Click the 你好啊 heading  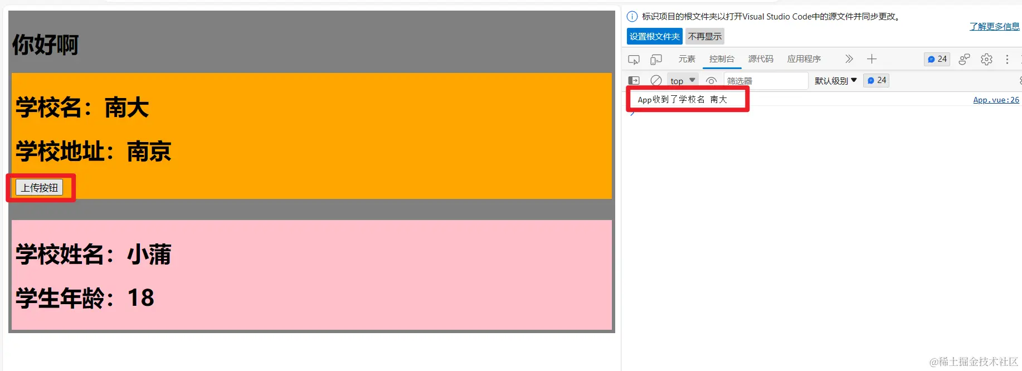coord(45,45)
